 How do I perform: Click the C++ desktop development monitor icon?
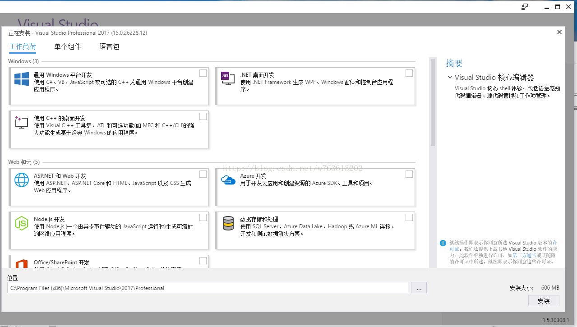pyautogui.click(x=22, y=122)
